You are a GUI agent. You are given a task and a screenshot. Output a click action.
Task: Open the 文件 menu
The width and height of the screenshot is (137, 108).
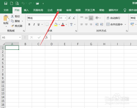coord(6,10)
